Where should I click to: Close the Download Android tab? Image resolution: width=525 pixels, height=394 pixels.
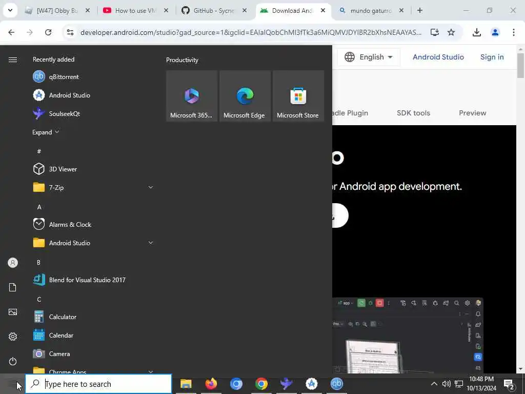click(323, 10)
